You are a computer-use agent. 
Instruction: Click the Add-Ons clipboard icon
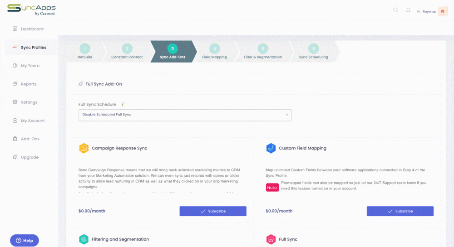(15, 139)
